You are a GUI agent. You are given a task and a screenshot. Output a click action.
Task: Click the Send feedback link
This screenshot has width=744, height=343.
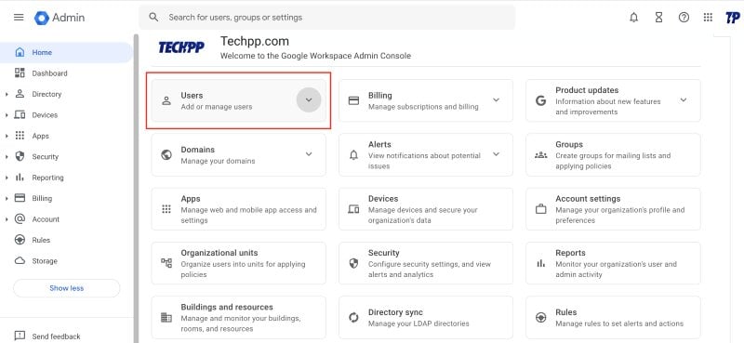tap(56, 336)
